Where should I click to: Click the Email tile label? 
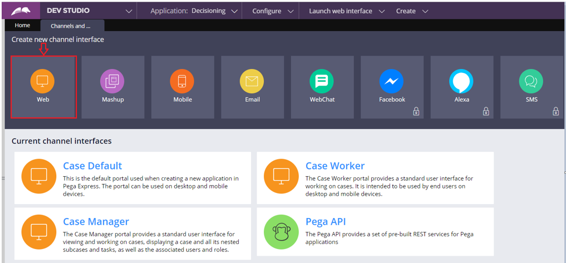[x=252, y=100]
